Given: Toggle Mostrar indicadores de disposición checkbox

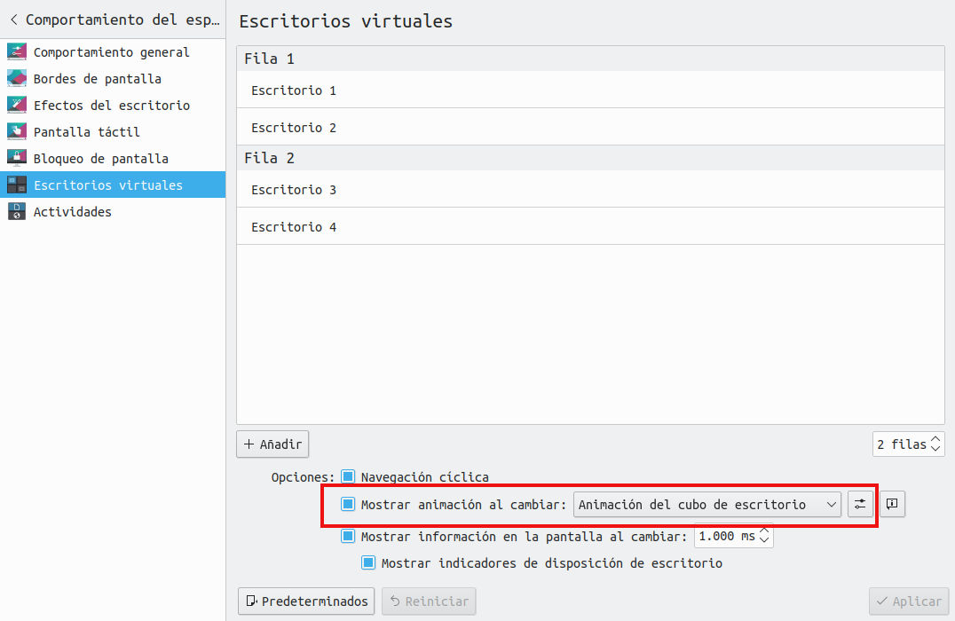Looking at the screenshot, I should pyautogui.click(x=368, y=562).
